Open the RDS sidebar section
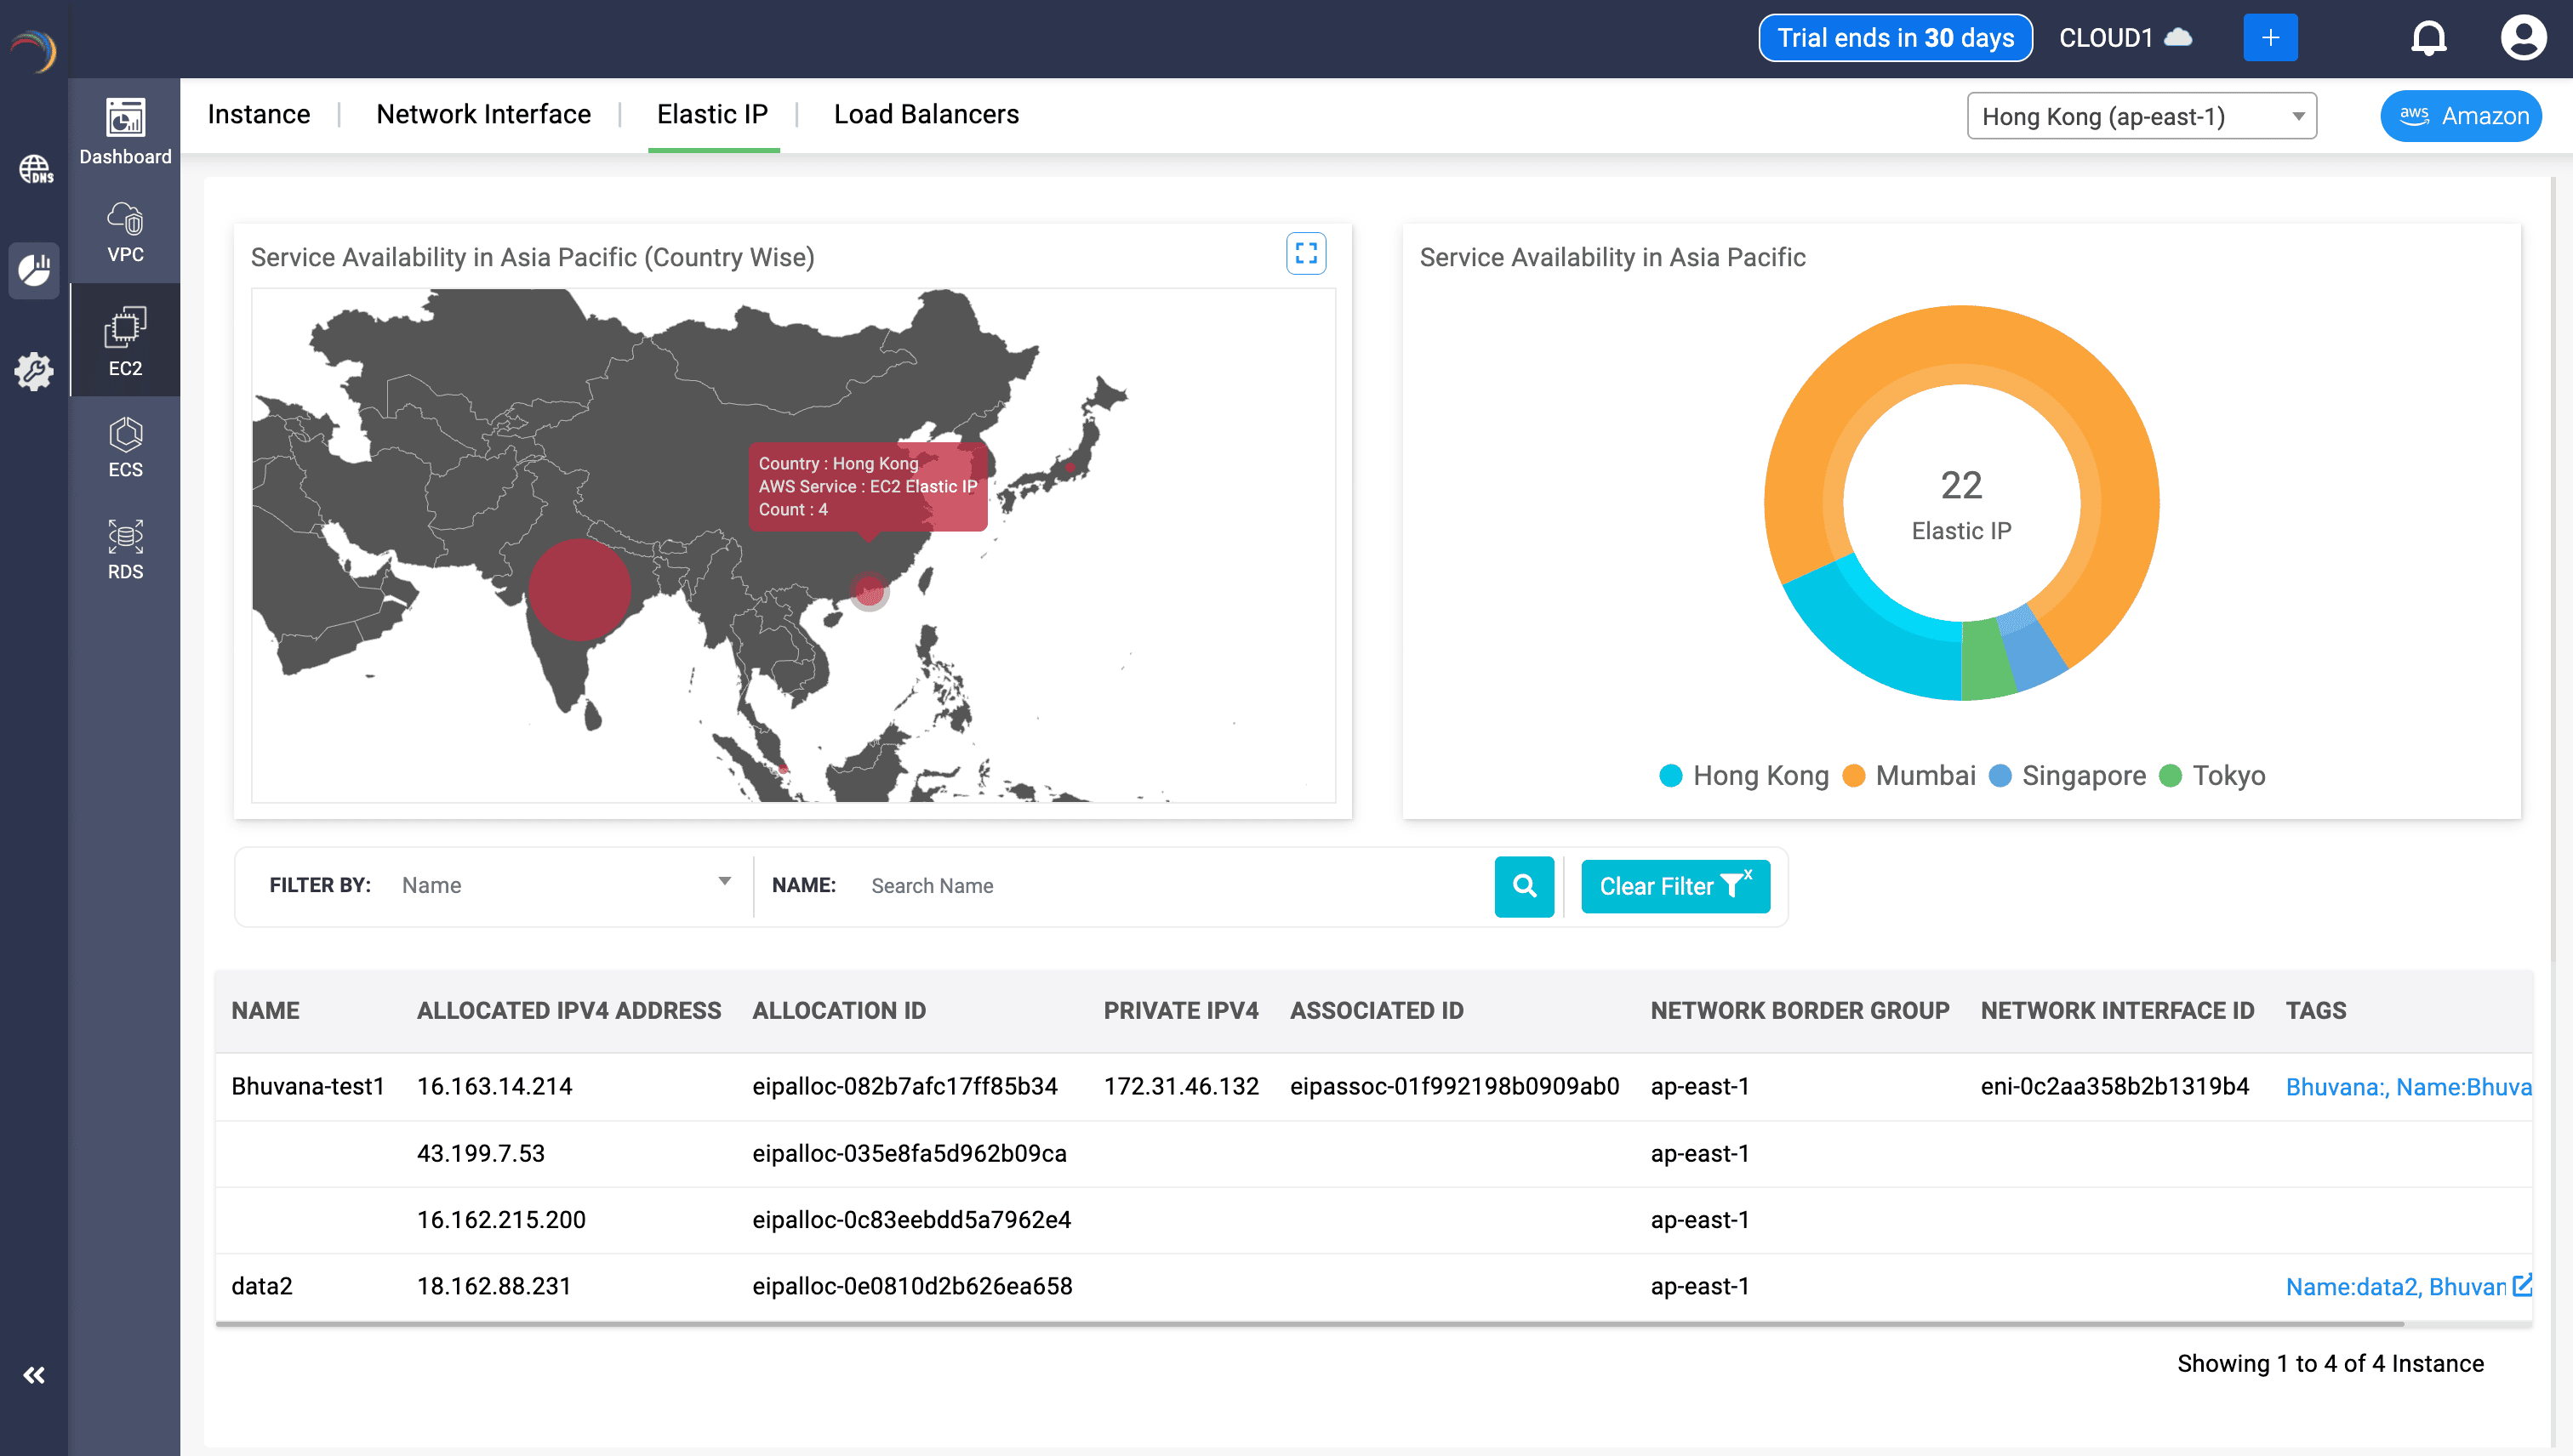 click(x=125, y=549)
